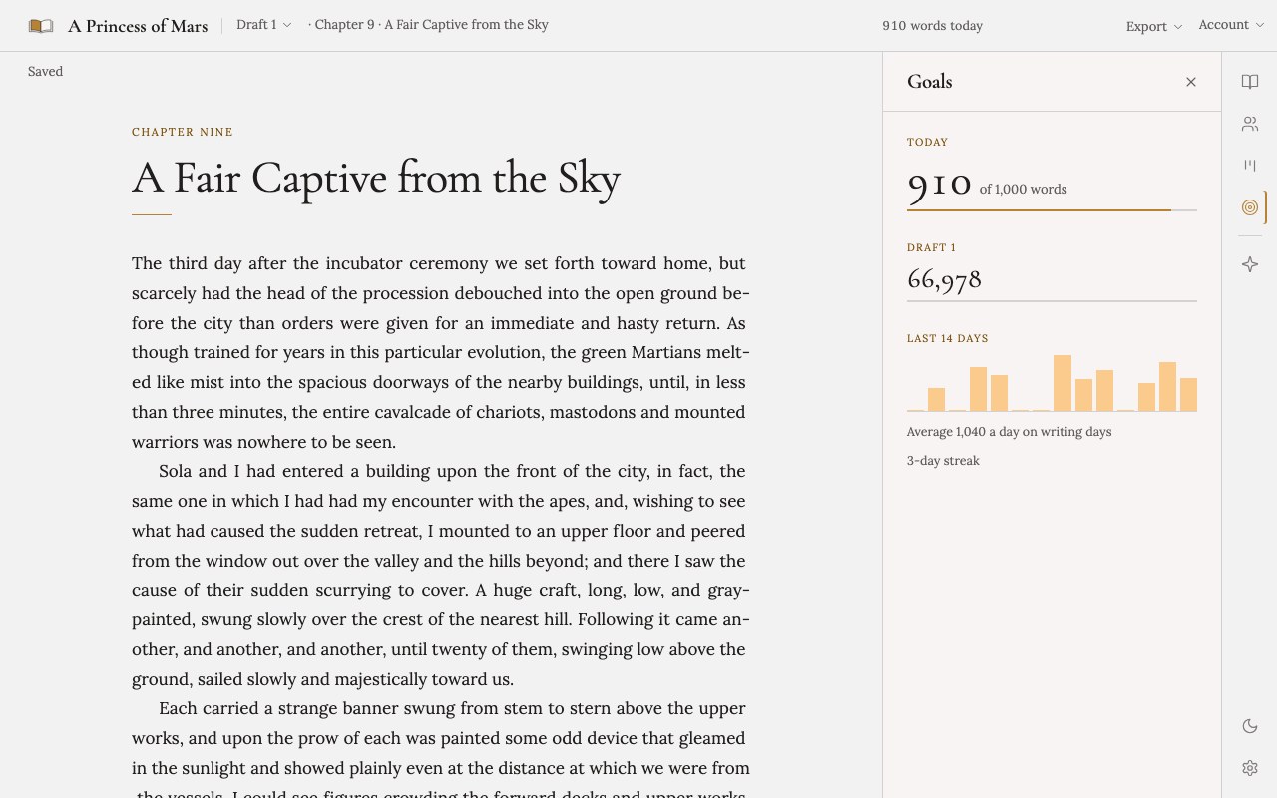The image size is (1277, 798).
Task: Close the Goals panel
Action: (1191, 82)
